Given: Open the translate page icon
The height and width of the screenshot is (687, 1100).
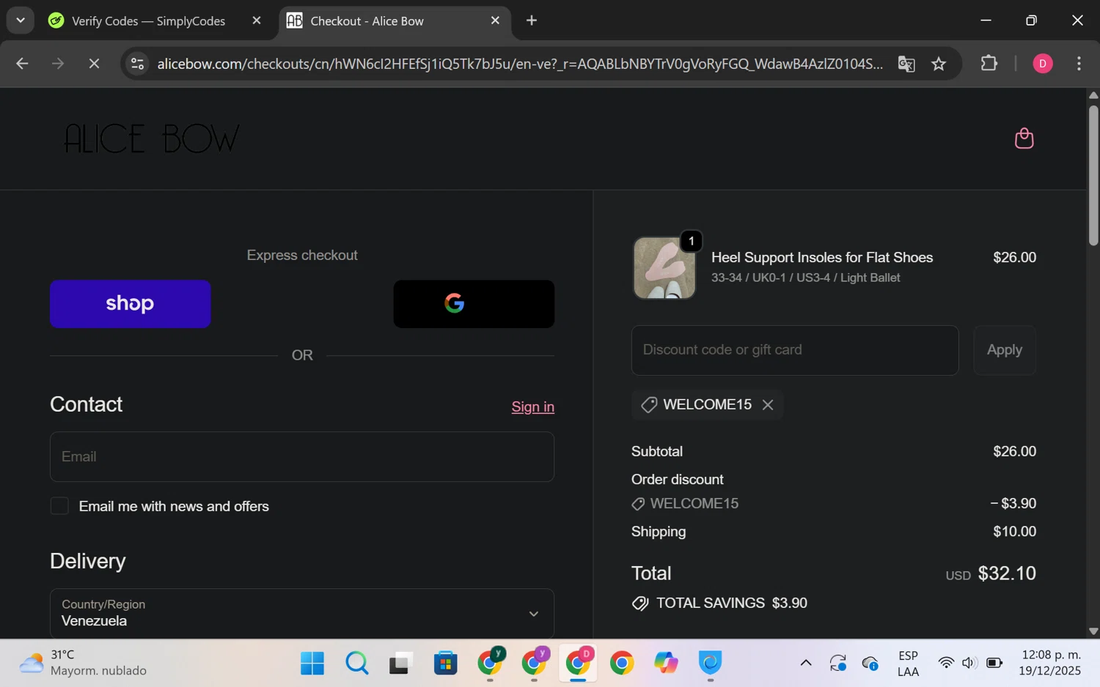Looking at the screenshot, I should [906, 64].
